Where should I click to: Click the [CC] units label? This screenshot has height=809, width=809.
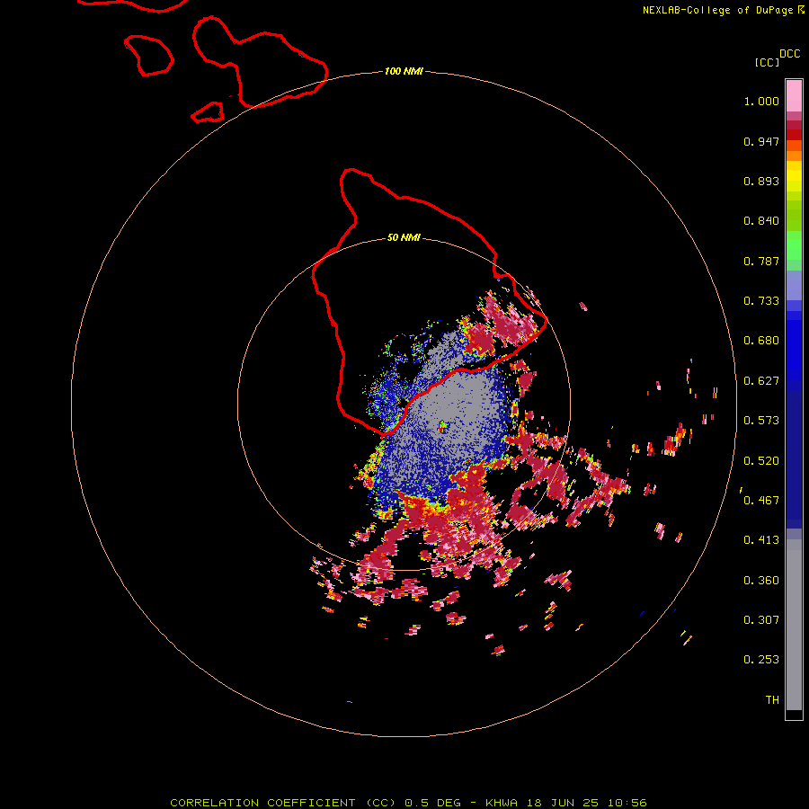point(767,62)
